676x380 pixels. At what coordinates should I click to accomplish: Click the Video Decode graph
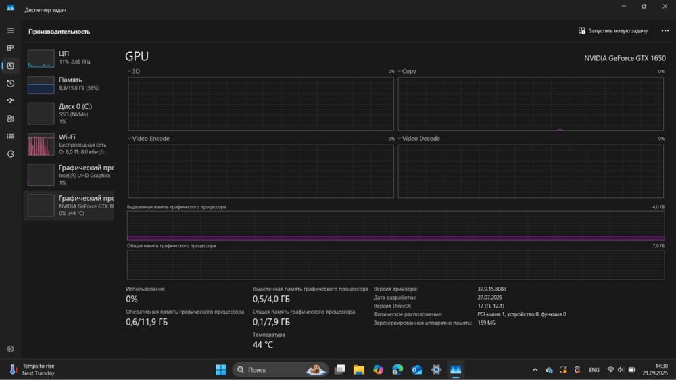[530, 171]
